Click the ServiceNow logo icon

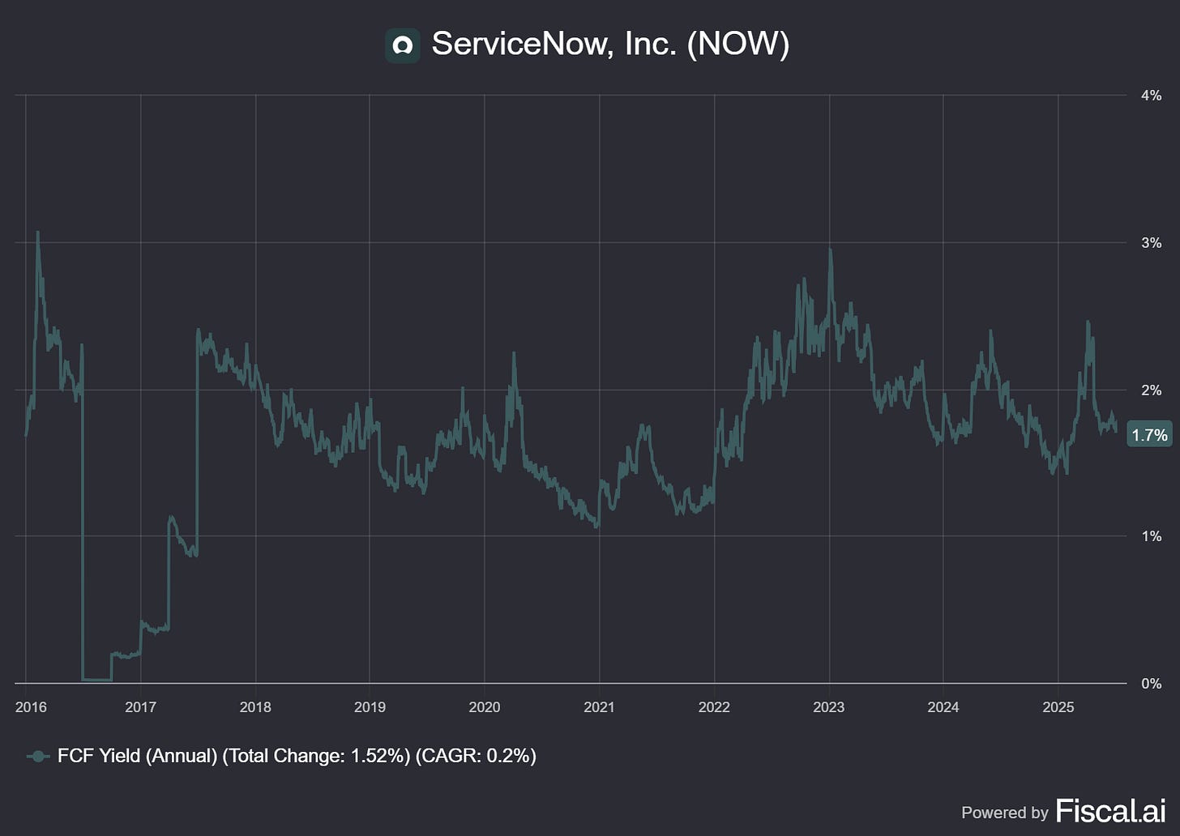pos(403,46)
